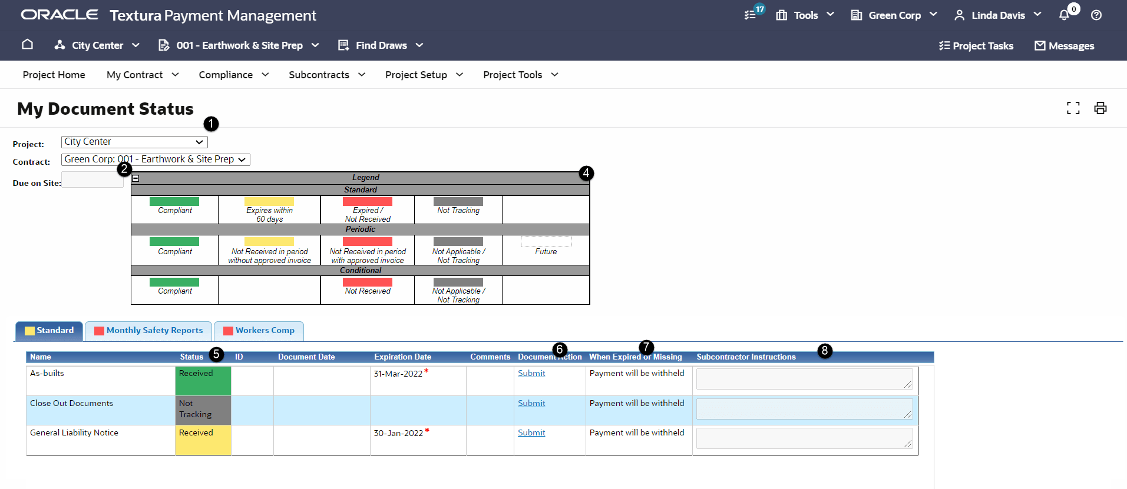Open the Project Setup menu
1127x489 pixels.
click(424, 75)
